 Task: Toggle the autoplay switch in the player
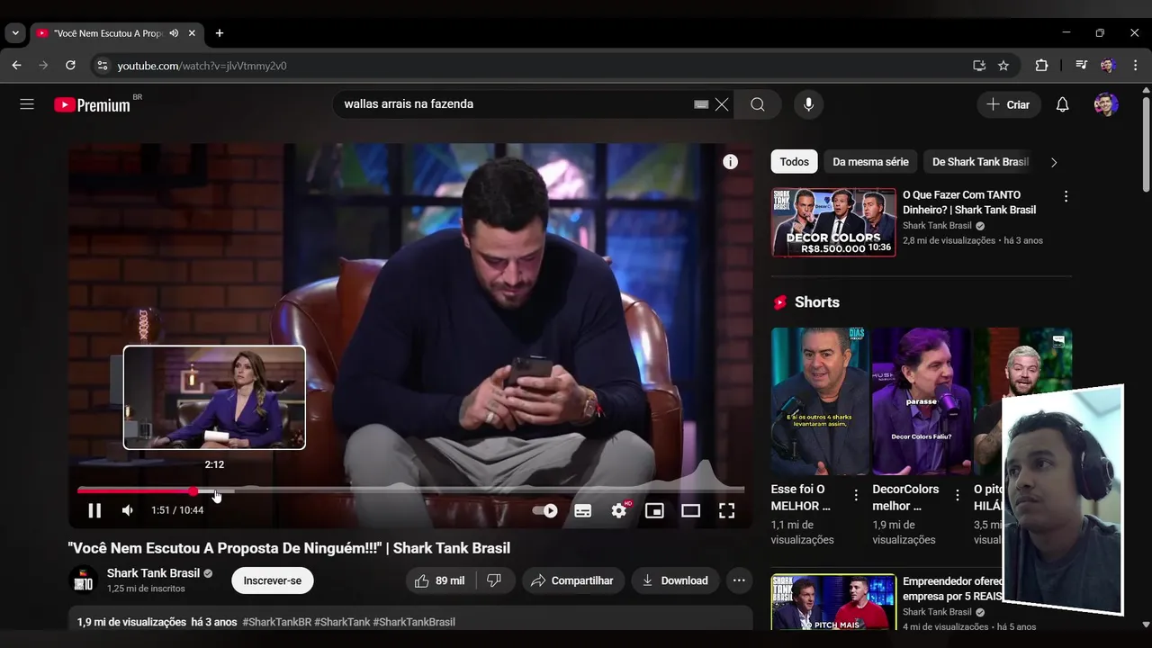545,510
